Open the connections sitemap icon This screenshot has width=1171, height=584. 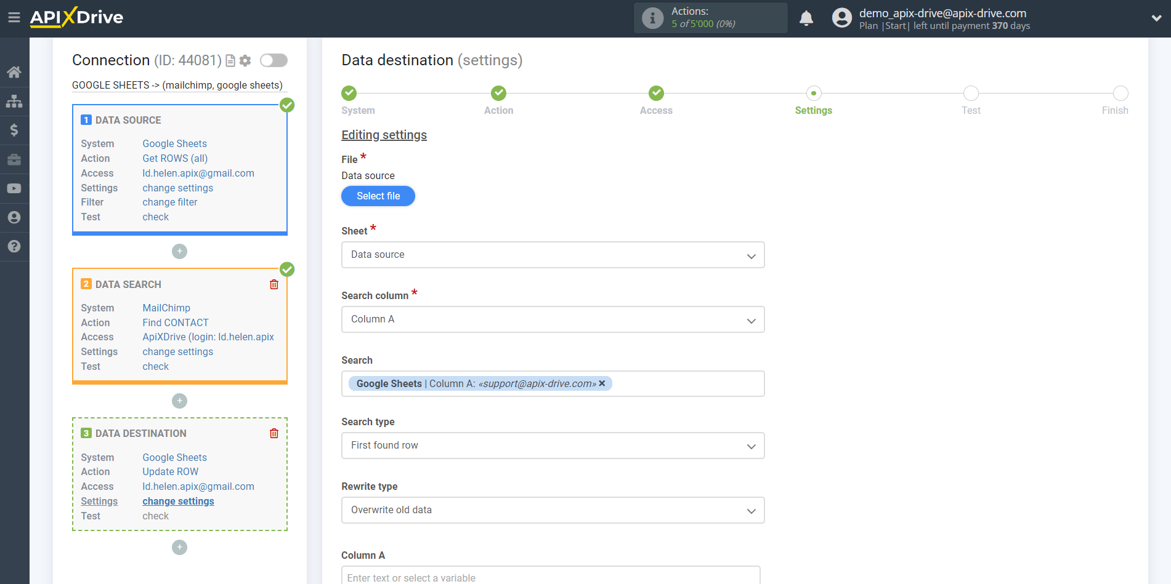14,101
